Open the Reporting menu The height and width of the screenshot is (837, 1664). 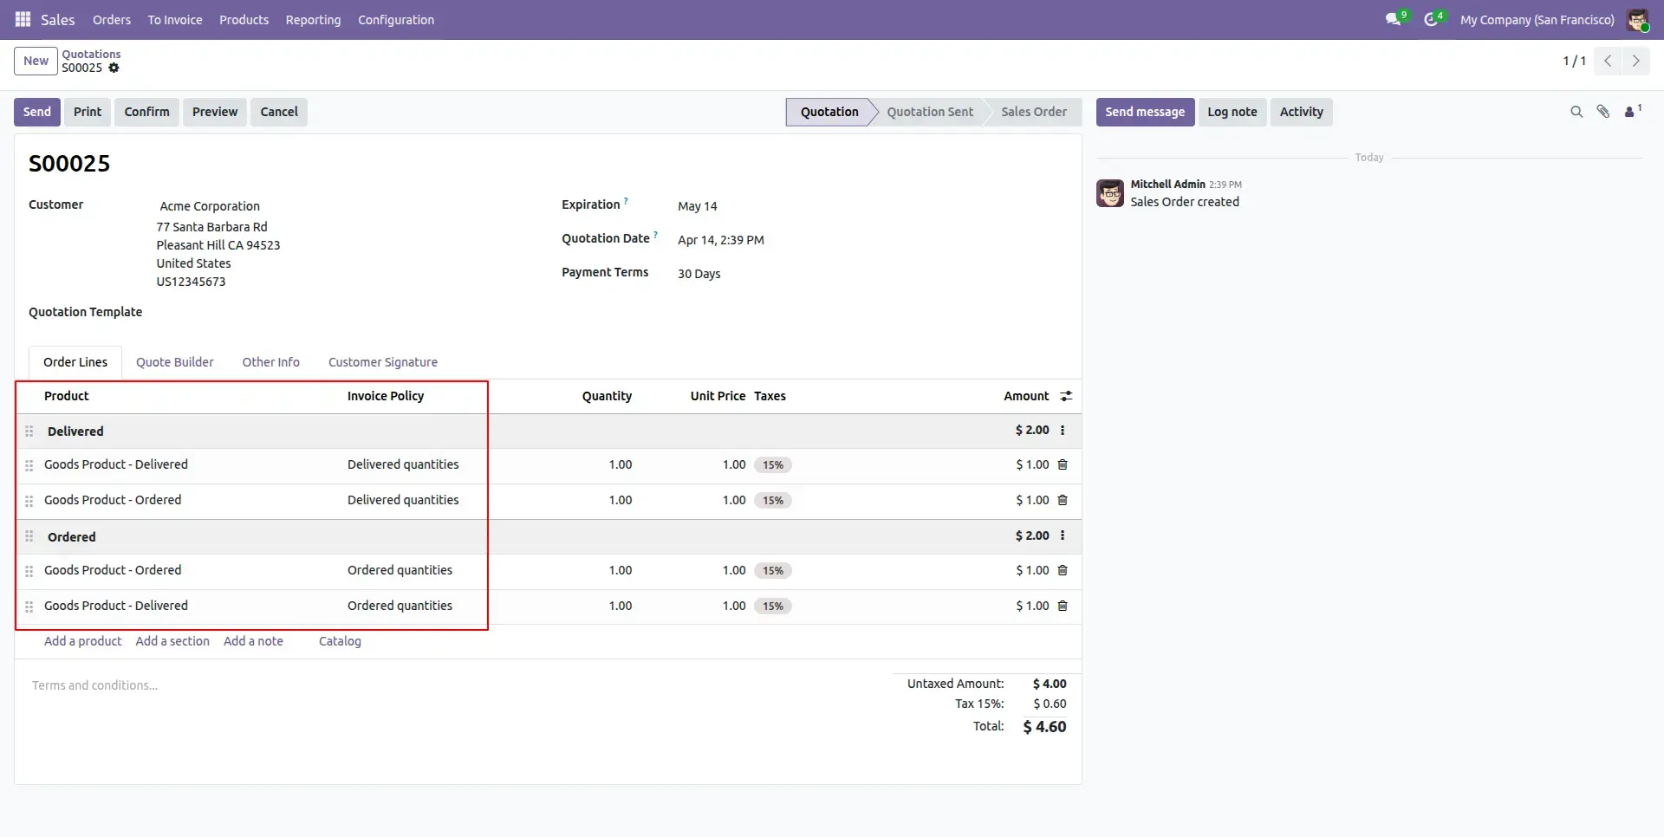[x=313, y=19]
